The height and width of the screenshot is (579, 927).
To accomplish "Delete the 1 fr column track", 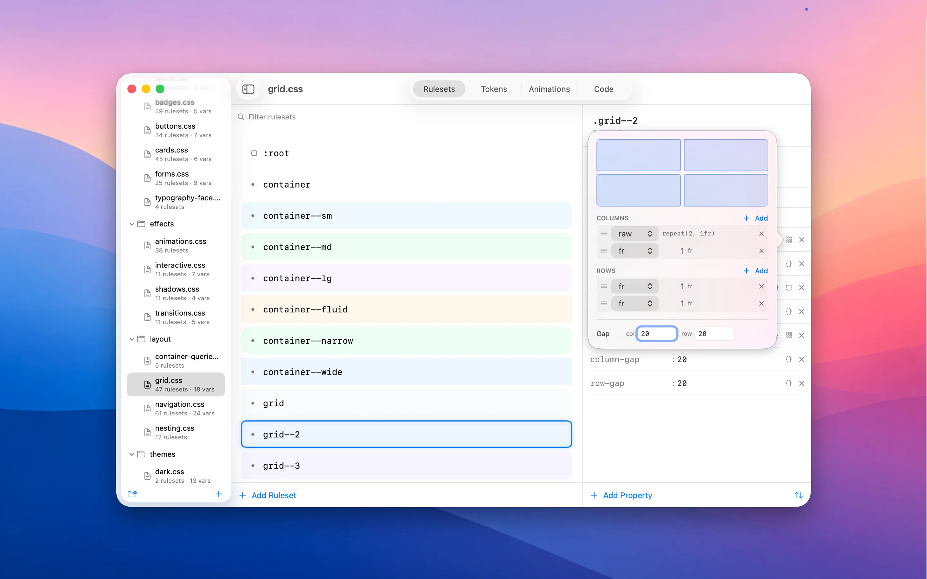I will 762,251.
